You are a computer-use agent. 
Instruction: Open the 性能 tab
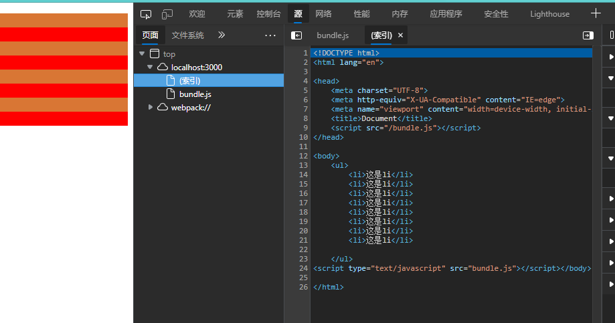(x=361, y=14)
